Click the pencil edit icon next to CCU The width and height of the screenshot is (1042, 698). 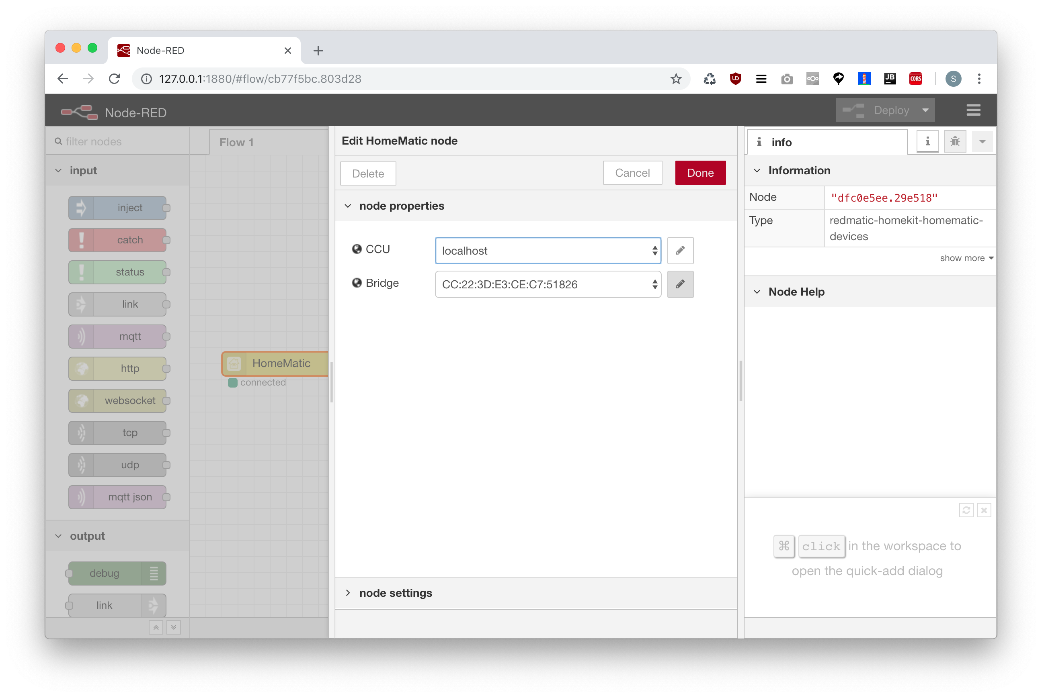point(680,251)
